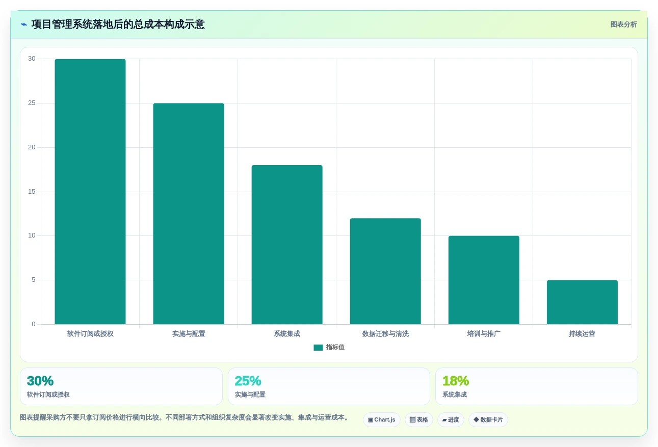The width and height of the screenshot is (658, 447).
Task: Click the 表格 tag chip
Action: [x=419, y=420]
